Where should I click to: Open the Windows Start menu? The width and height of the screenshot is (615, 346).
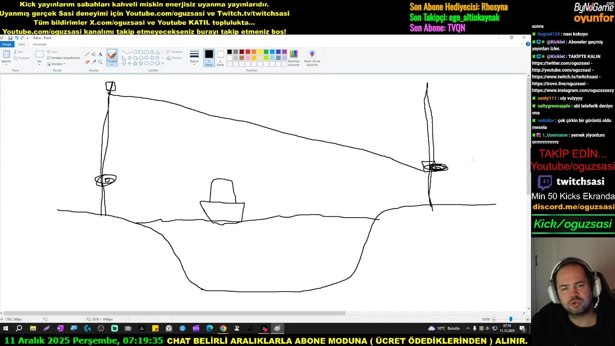(6, 328)
